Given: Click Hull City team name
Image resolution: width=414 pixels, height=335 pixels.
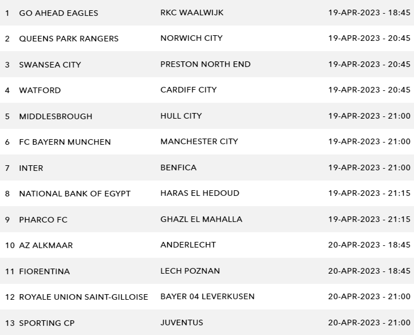Looking at the screenshot, I should pos(181,116).
